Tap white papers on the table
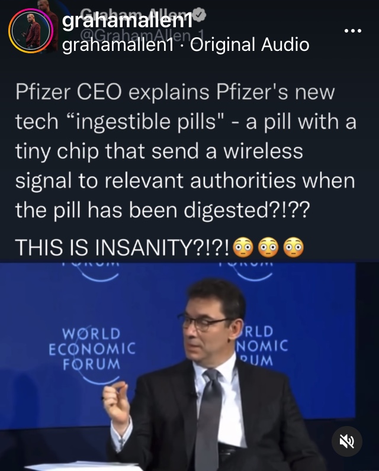Screen dimensions: 379x471 (x=87, y=466)
